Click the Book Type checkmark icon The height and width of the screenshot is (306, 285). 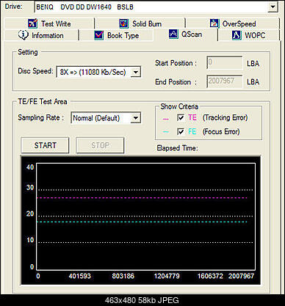(99, 35)
